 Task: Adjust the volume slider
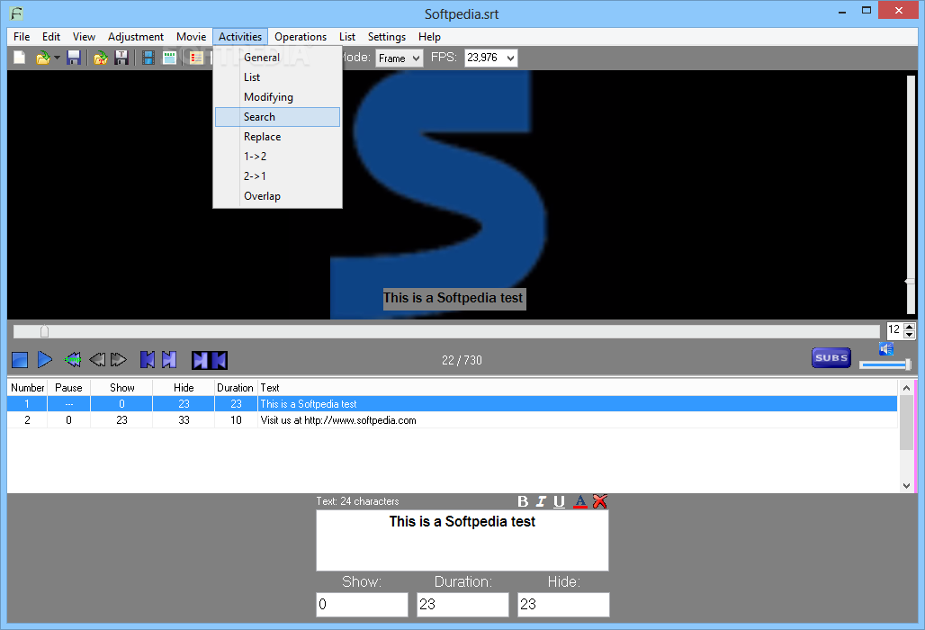pos(885,365)
